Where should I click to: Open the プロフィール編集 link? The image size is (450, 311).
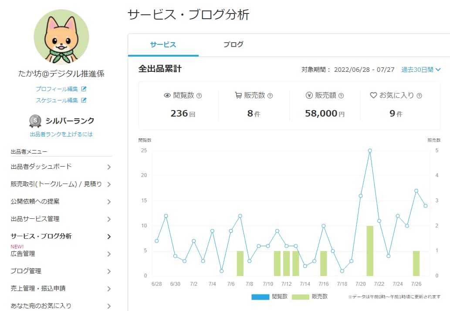tap(57, 89)
